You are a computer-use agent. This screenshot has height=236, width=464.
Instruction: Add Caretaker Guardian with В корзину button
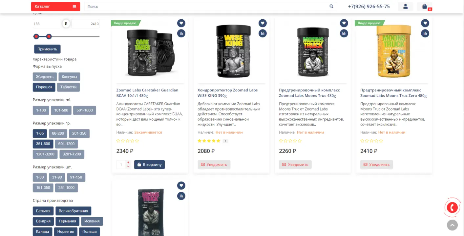(x=149, y=165)
